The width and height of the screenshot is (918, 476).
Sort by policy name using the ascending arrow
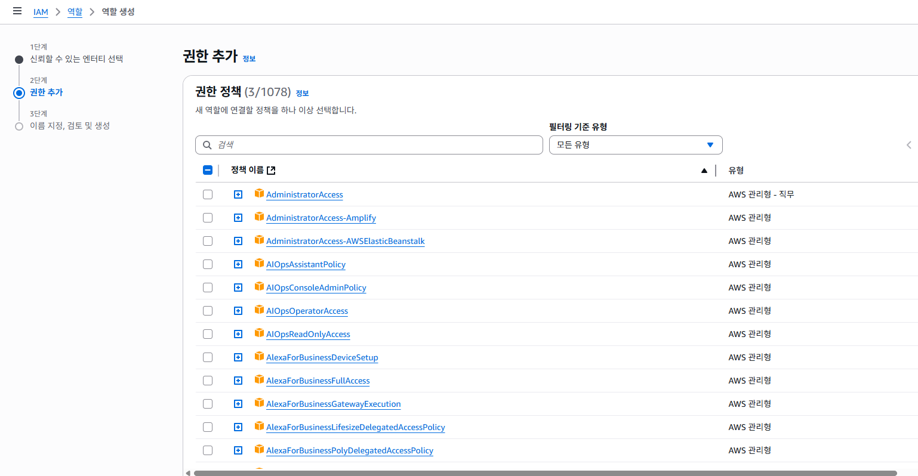(x=704, y=171)
